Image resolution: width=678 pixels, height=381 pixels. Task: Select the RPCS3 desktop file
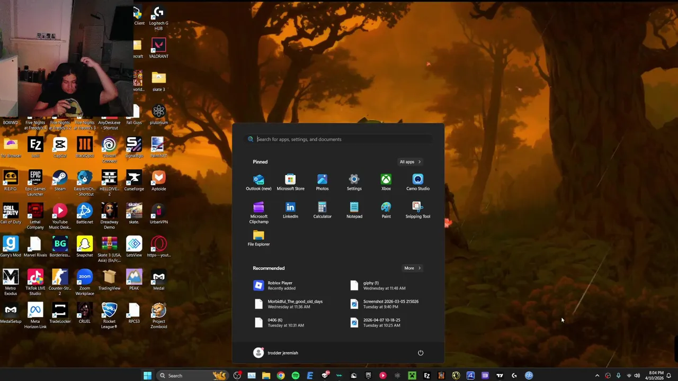click(134, 313)
